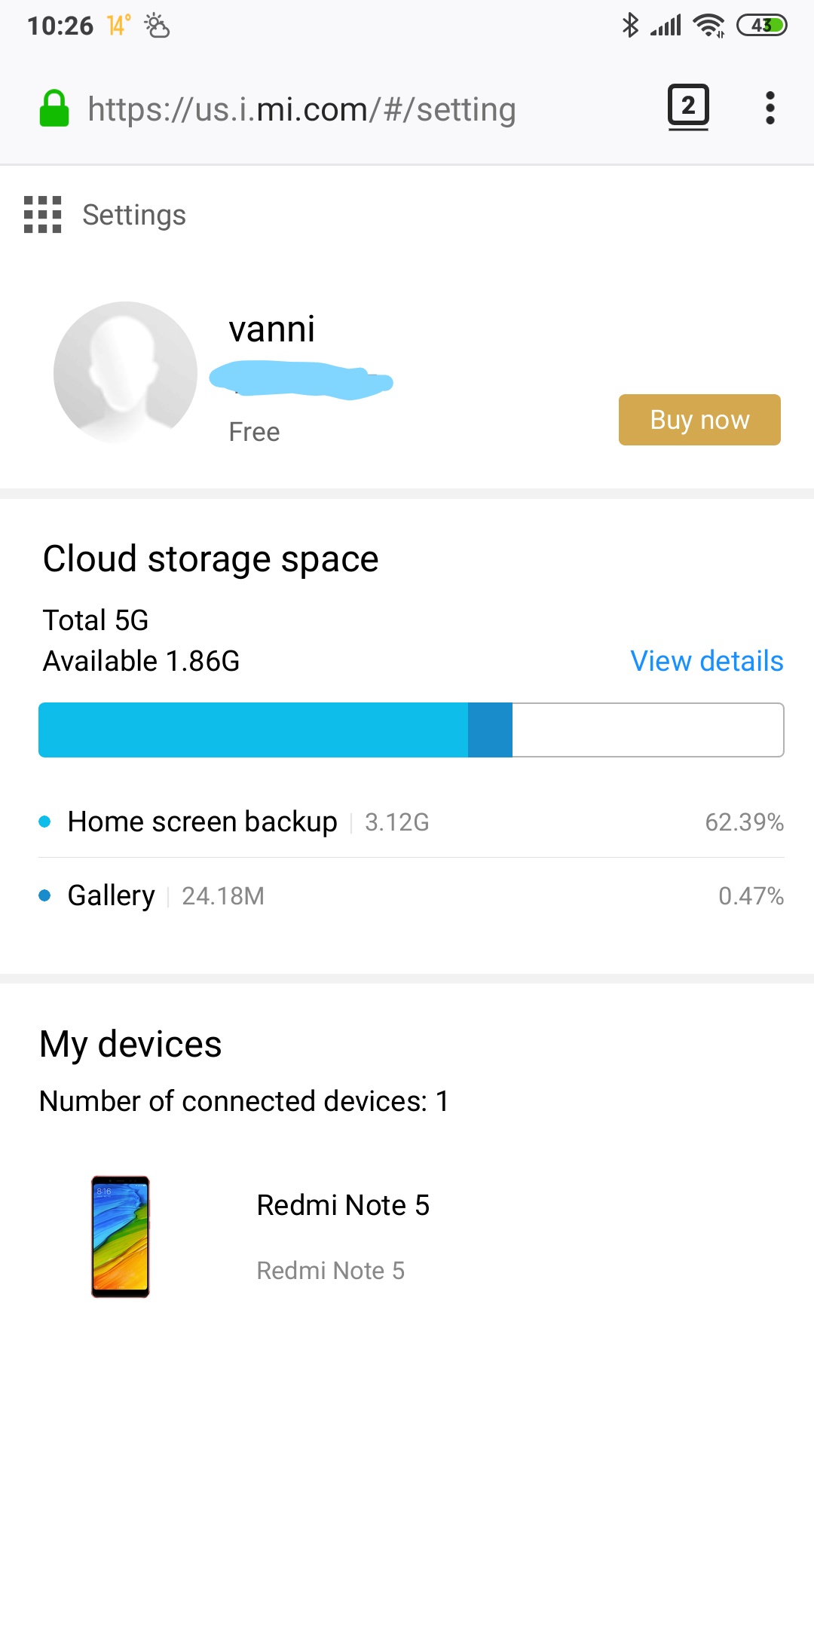Tap the Wi-Fi status icon

[x=708, y=26]
